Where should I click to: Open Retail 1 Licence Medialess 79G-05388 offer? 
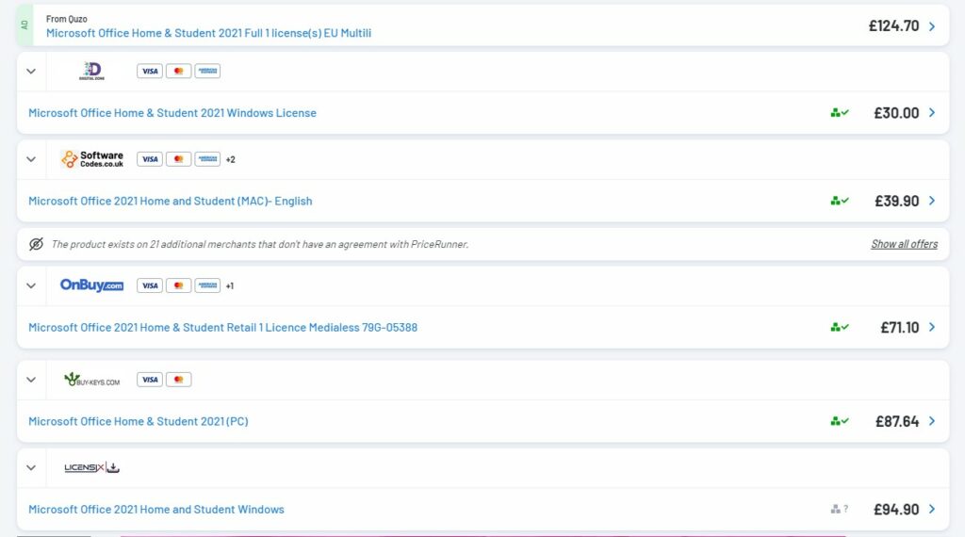pos(222,328)
